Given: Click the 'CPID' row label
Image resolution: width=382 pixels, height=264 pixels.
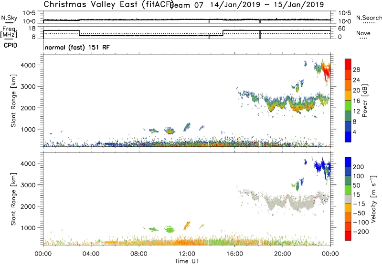Looking at the screenshot, I should (11, 45).
